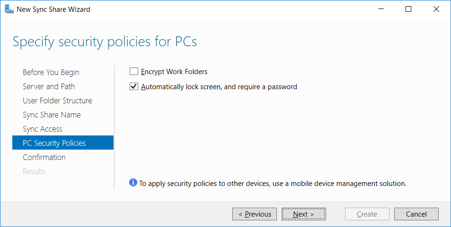
Task: Jump to Sync Share Name step
Action: 52,115
